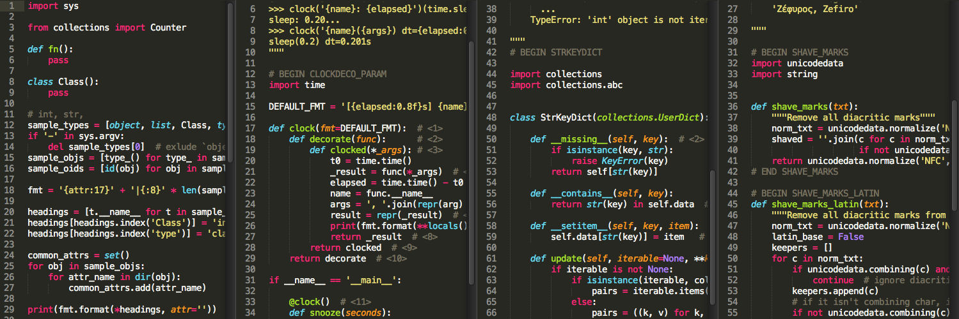
Task: Click 'keepers.append(c)' line
Action: pyautogui.click(x=836, y=291)
